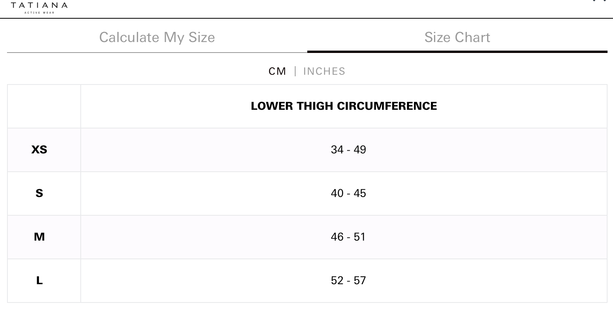Select the Size Chart tab

(457, 37)
